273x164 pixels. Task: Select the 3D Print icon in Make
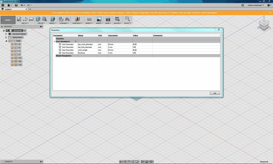108,19
